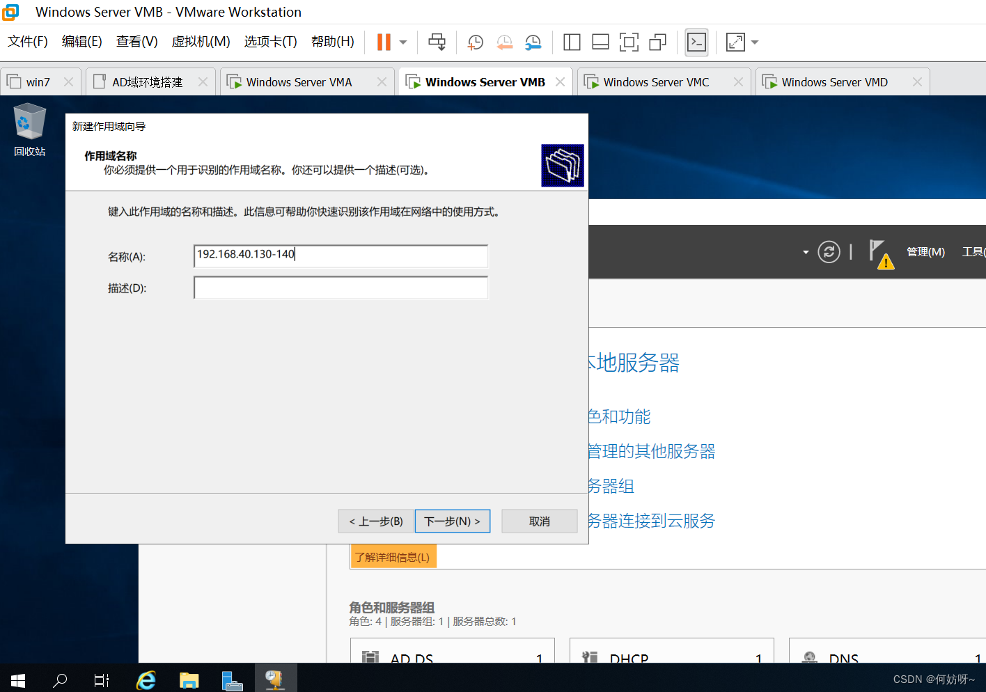Cancel the new scope wizard with 取消
986x692 pixels.
pyautogui.click(x=540, y=521)
